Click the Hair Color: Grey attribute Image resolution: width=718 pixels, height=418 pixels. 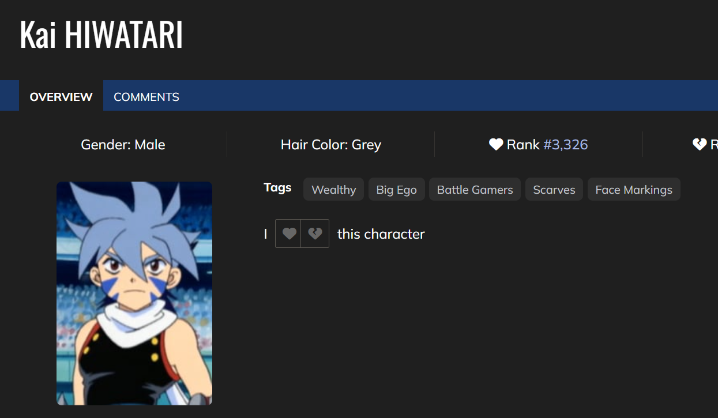pos(330,144)
